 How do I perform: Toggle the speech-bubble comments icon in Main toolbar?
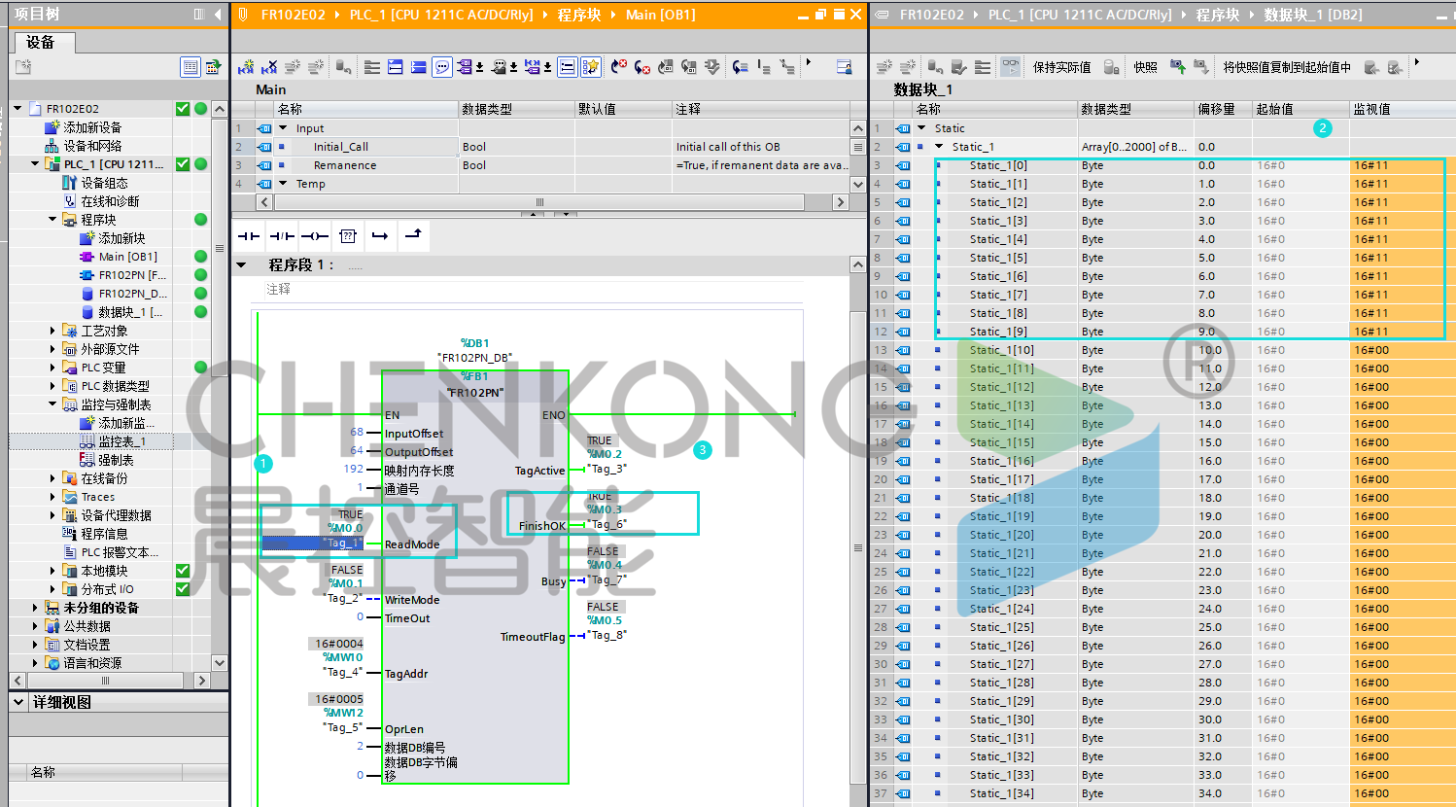point(442,67)
